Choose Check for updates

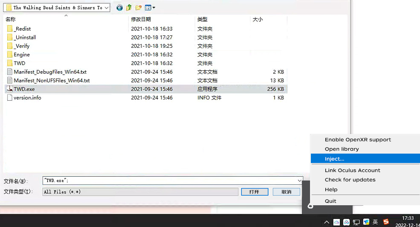click(x=350, y=180)
